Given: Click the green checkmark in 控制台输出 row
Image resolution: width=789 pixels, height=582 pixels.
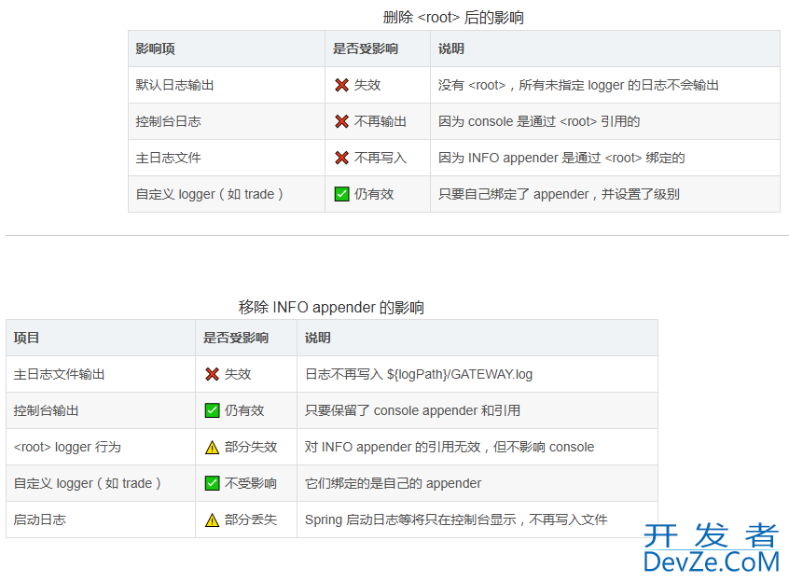Looking at the screenshot, I should tap(212, 410).
